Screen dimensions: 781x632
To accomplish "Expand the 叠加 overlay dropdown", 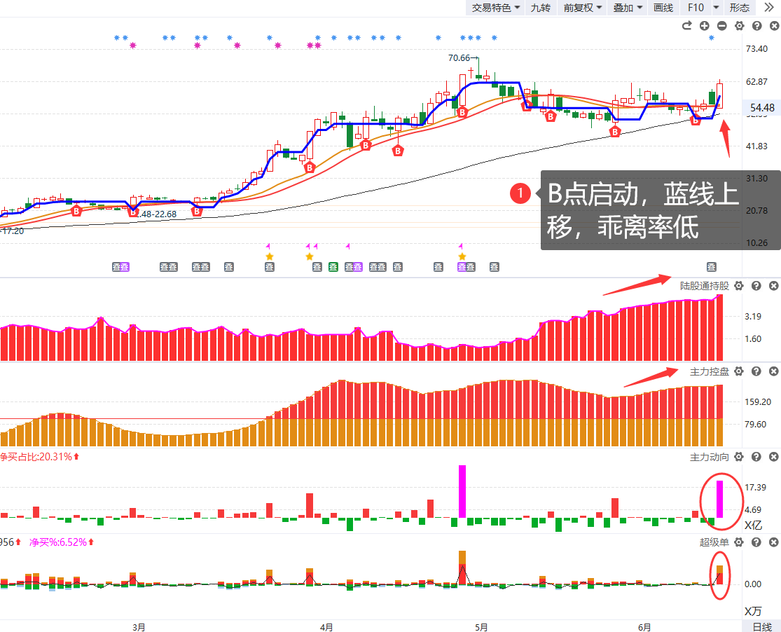I will pyautogui.click(x=627, y=8).
